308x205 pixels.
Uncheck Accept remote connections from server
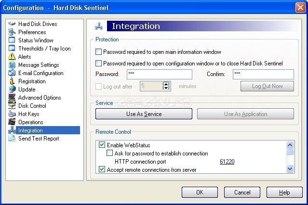tap(102, 169)
